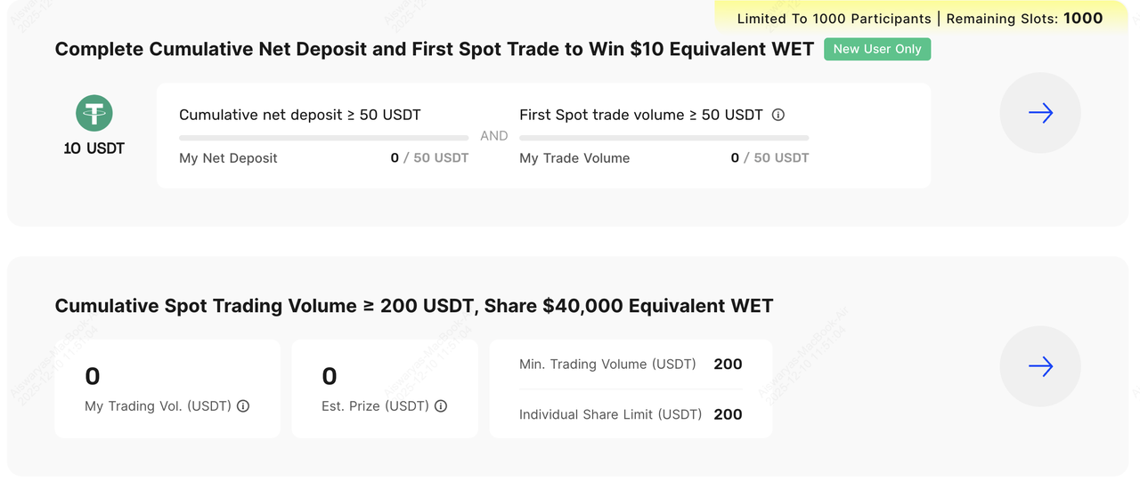
Task: Click the green Tether USDT coin icon
Action: pos(94,113)
